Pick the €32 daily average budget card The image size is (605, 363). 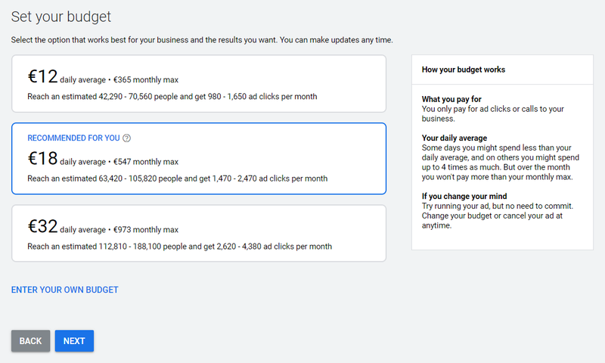(199, 234)
